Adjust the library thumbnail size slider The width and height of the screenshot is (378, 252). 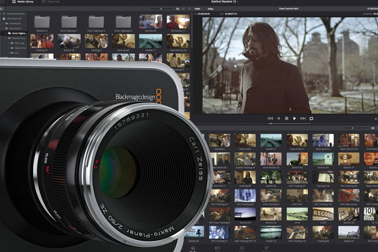point(161,9)
